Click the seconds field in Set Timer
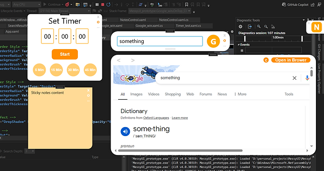 click(82, 36)
